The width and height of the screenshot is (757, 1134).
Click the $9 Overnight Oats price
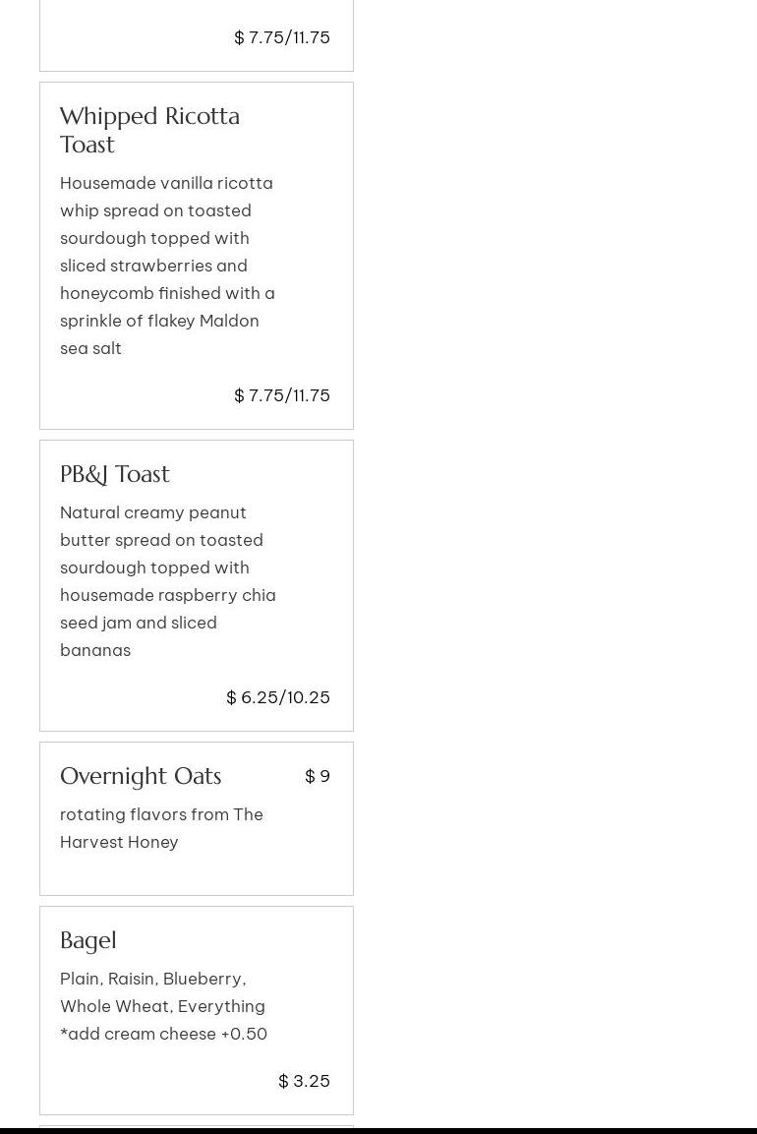point(318,776)
